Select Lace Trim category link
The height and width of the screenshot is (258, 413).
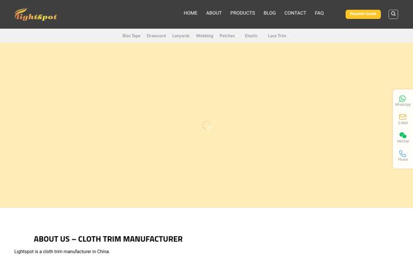(277, 36)
